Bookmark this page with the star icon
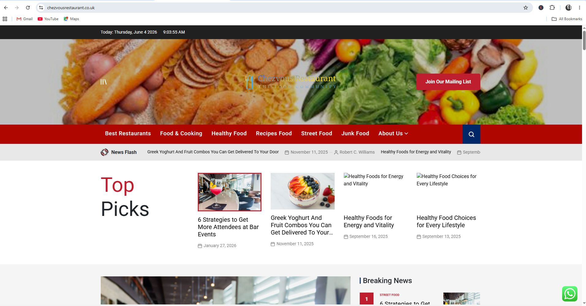586x306 pixels. coord(526,8)
